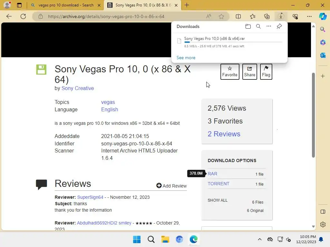This screenshot has height=247, width=330.
Task: Click See more in Downloads panel
Action: (186, 58)
